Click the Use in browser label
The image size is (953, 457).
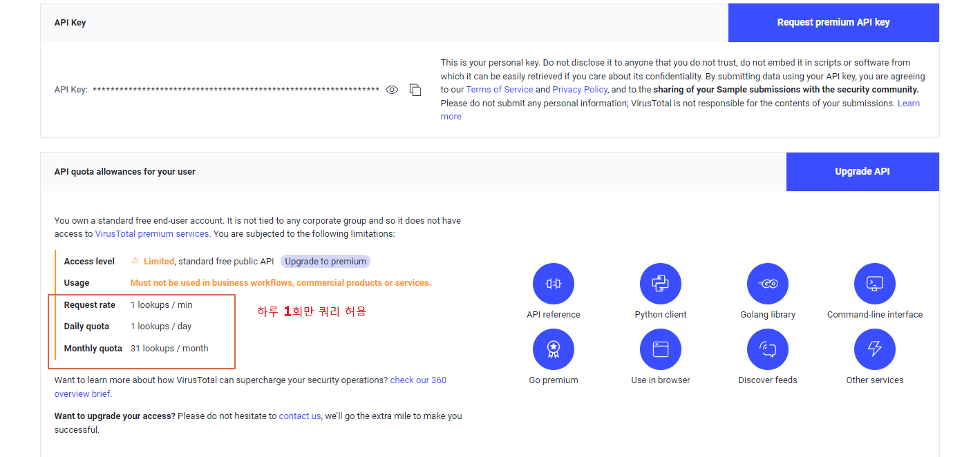661,380
